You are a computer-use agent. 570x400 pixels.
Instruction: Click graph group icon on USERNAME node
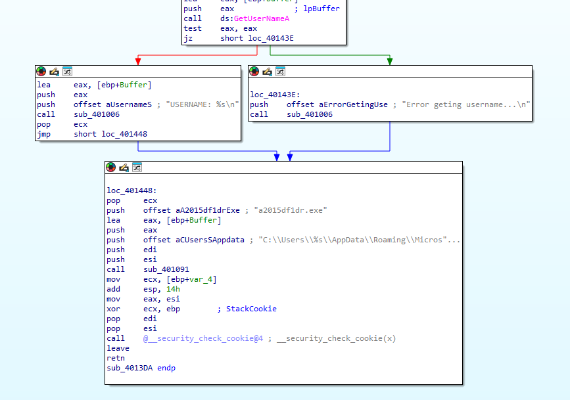67,72
